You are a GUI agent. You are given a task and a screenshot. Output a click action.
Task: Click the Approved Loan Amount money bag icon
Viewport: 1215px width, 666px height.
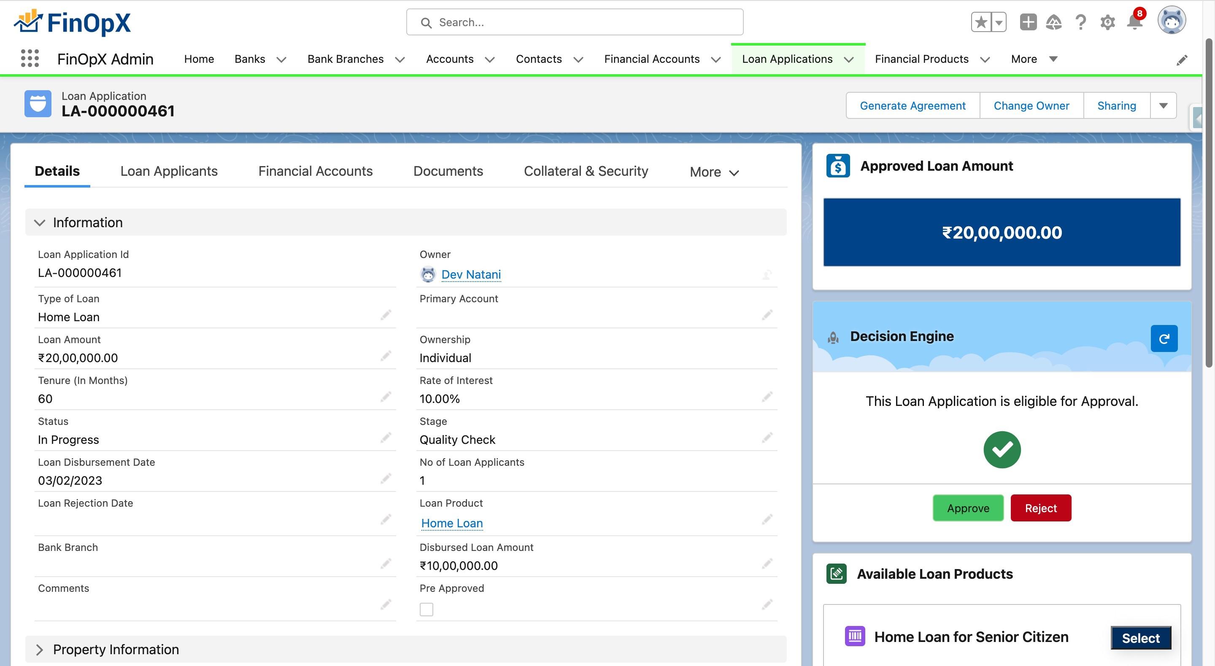coord(838,166)
